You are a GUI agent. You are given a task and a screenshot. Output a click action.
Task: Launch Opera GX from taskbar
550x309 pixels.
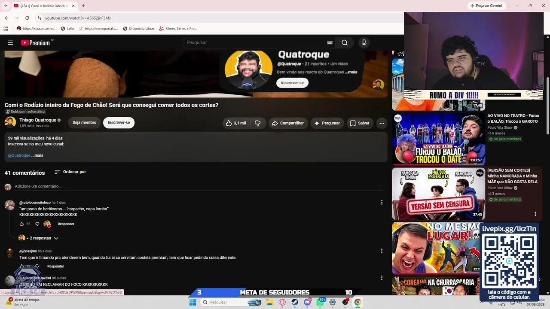pyautogui.click(x=282, y=302)
